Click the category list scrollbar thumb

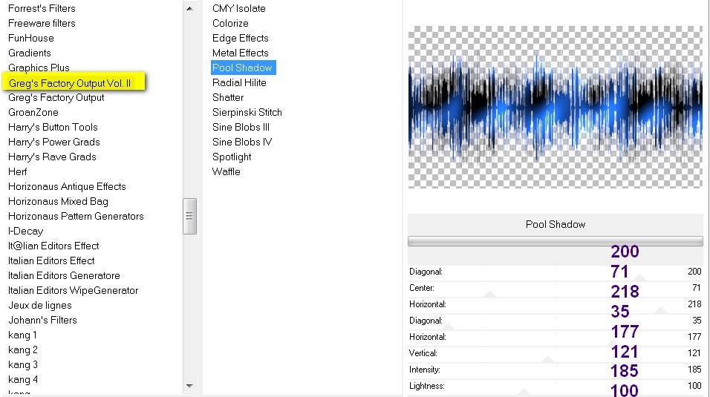pos(189,216)
